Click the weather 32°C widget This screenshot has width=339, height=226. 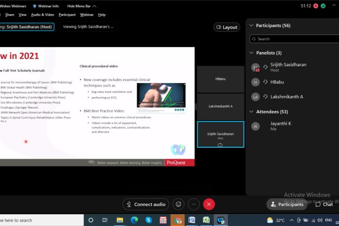(x=276, y=220)
